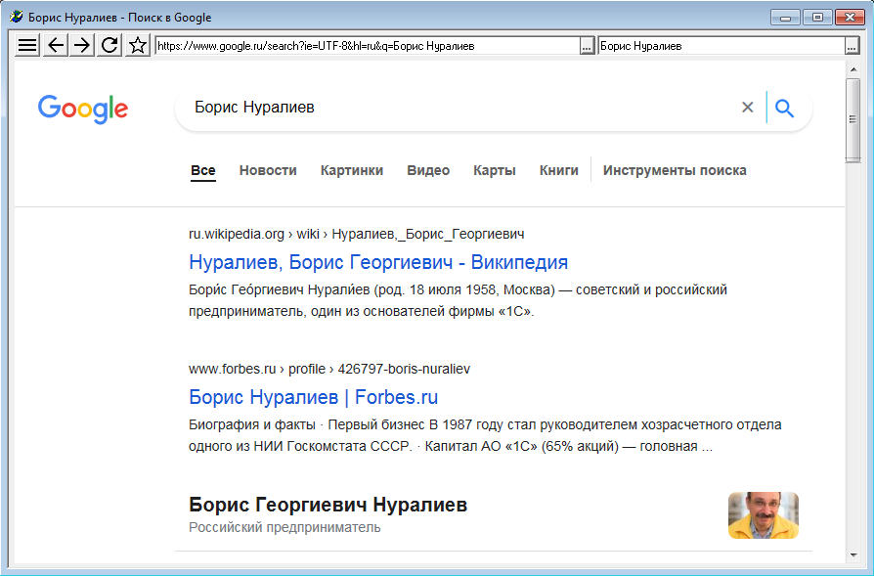Switch to the Книги tab
The height and width of the screenshot is (576, 874).
tap(559, 170)
